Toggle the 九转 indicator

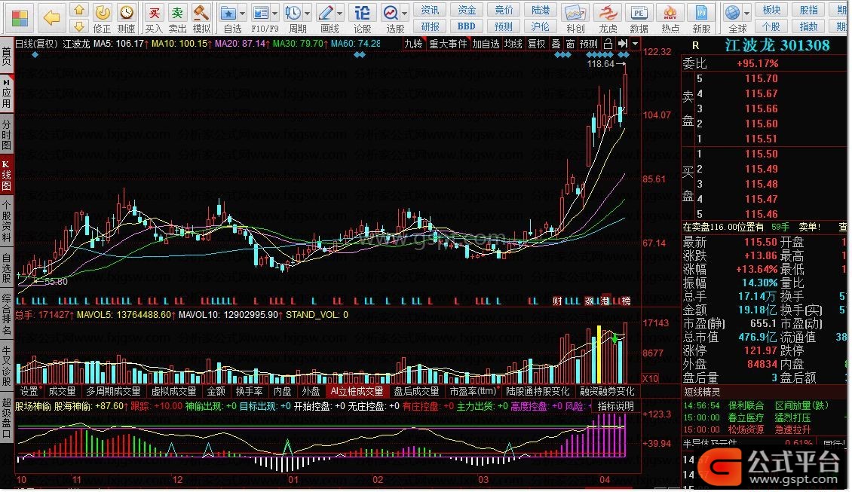pyautogui.click(x=413, y=44)
